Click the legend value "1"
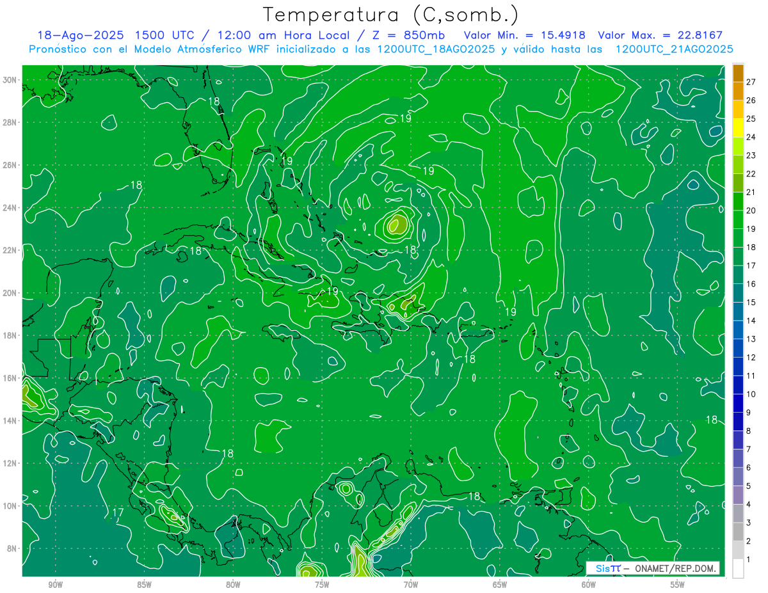 (749, 560)
